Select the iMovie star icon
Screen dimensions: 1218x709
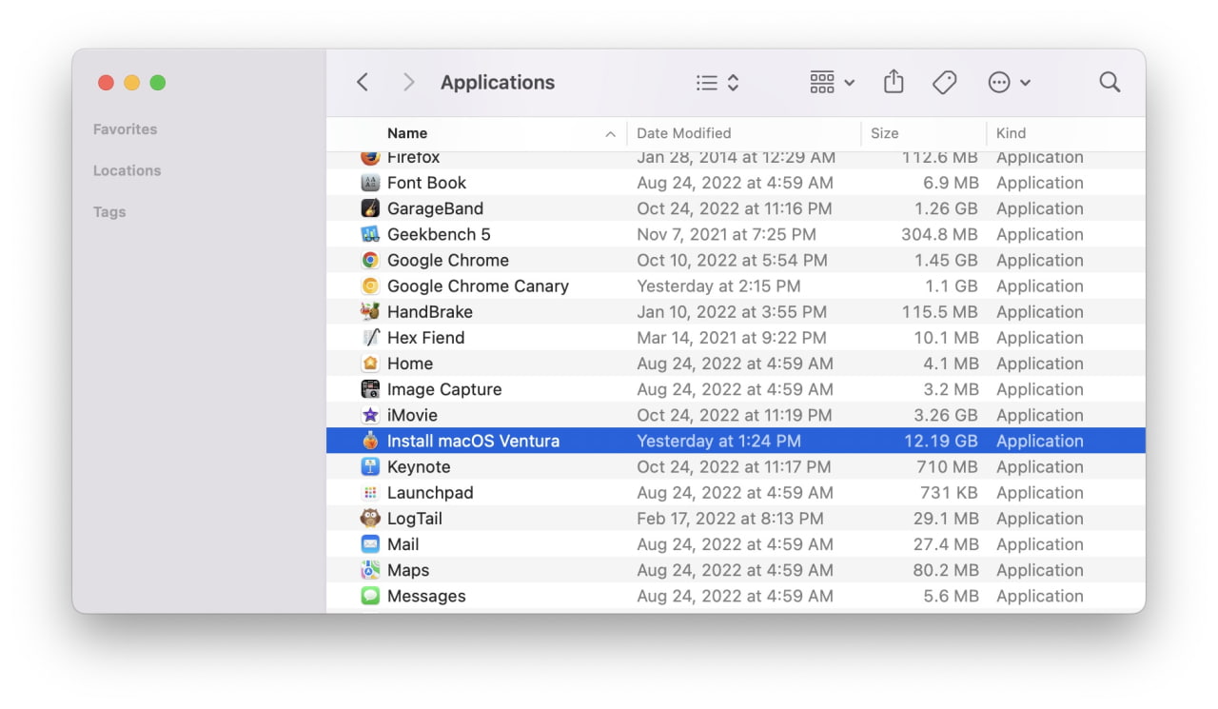point(370,415)
